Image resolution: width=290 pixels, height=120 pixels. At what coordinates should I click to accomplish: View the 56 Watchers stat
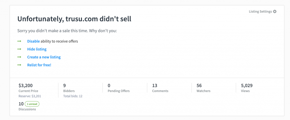click(203, 88)
